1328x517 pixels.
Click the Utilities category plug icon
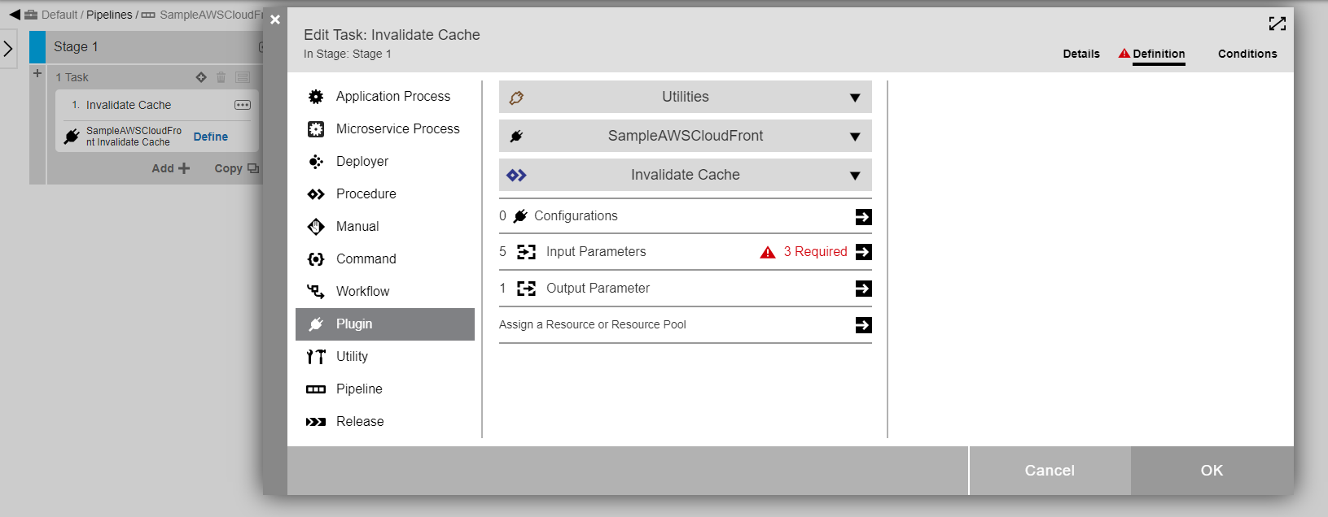tap(516, 98)
